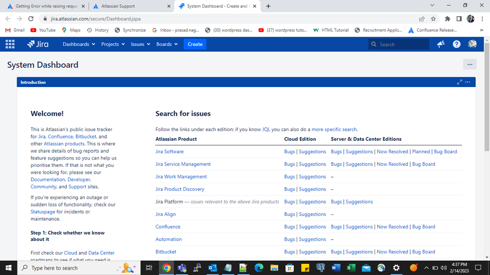The height and width of the screenshot is (275, 490).
Task: Open the YouTube bookmark
Action: pos(43,30)
